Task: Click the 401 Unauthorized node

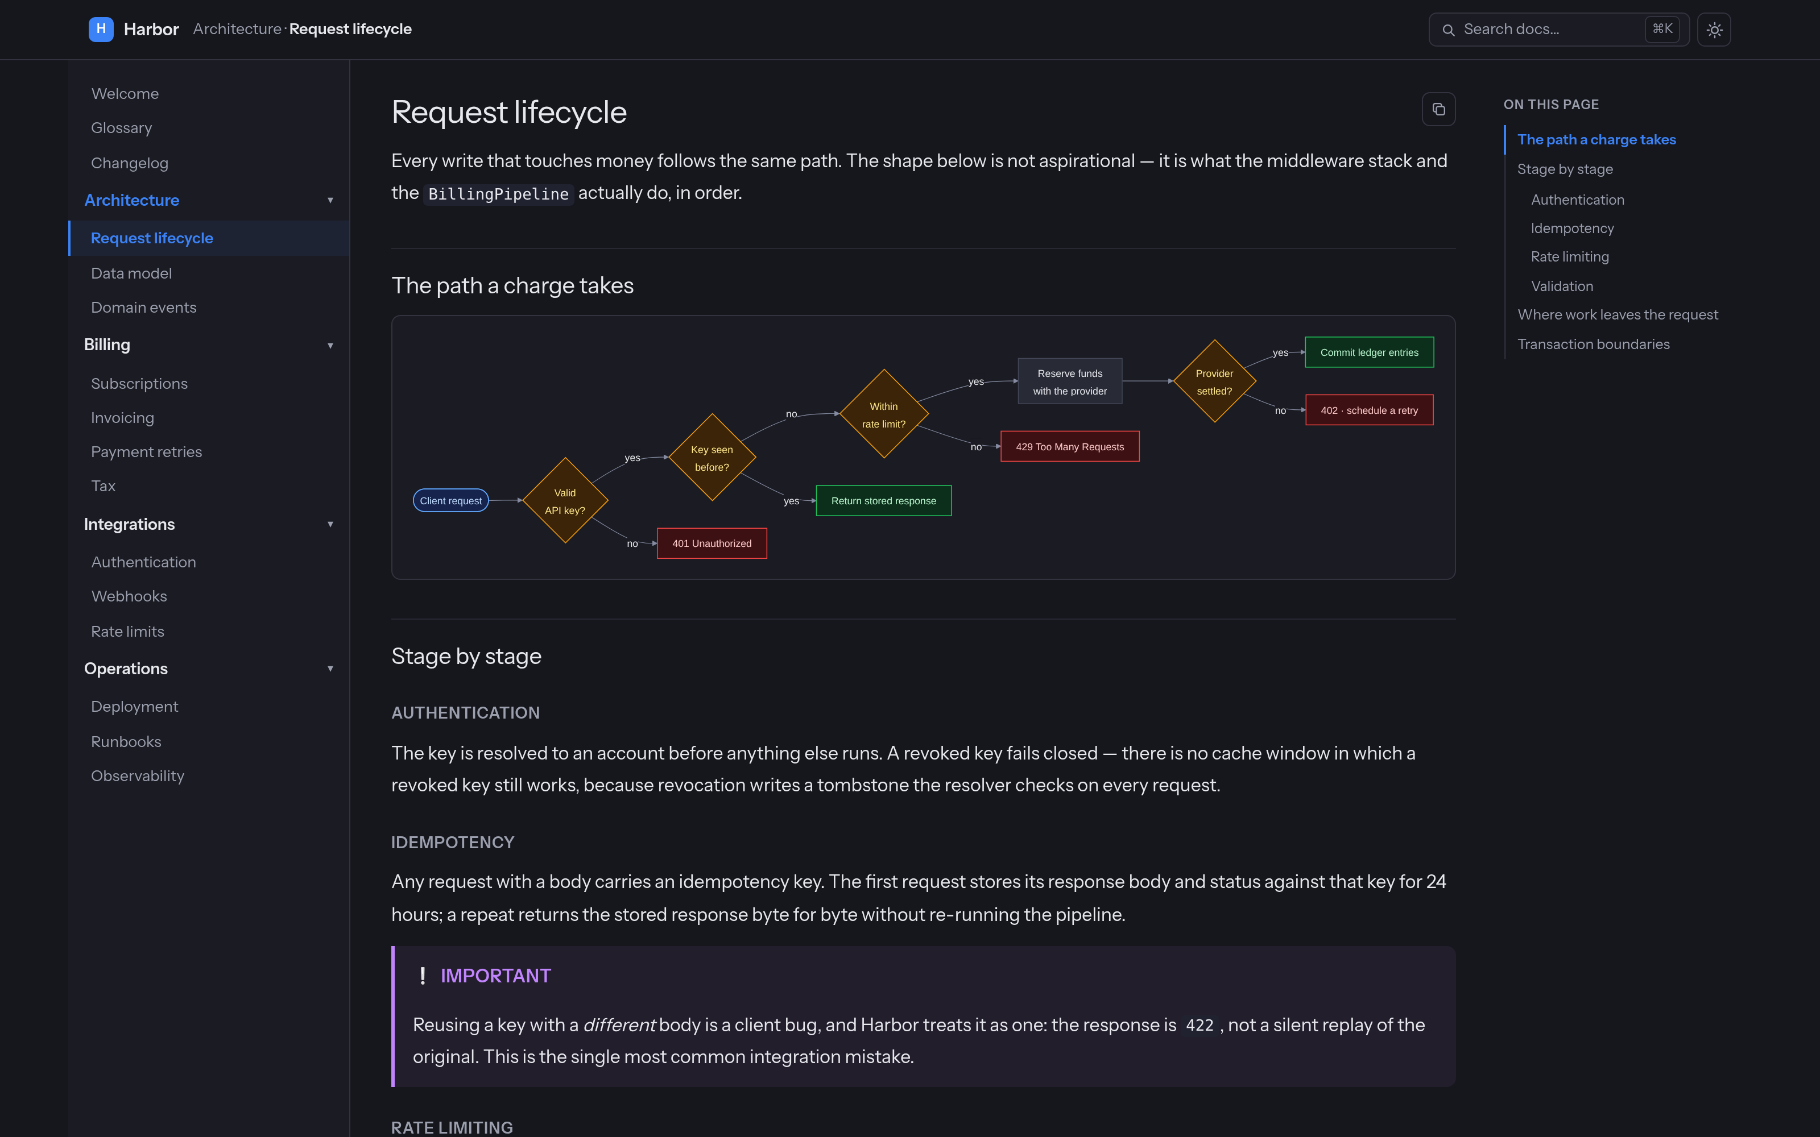Action: (712, 543)
